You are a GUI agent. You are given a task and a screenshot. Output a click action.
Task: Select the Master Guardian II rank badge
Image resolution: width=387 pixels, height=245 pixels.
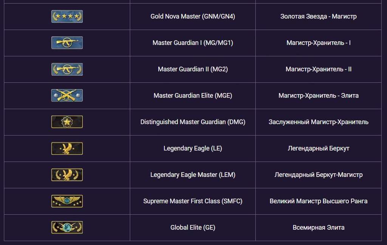pyautogui.click(x=67, y=69)
